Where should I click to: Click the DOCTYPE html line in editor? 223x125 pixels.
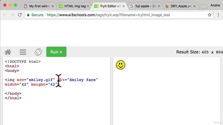click(23, 62)
